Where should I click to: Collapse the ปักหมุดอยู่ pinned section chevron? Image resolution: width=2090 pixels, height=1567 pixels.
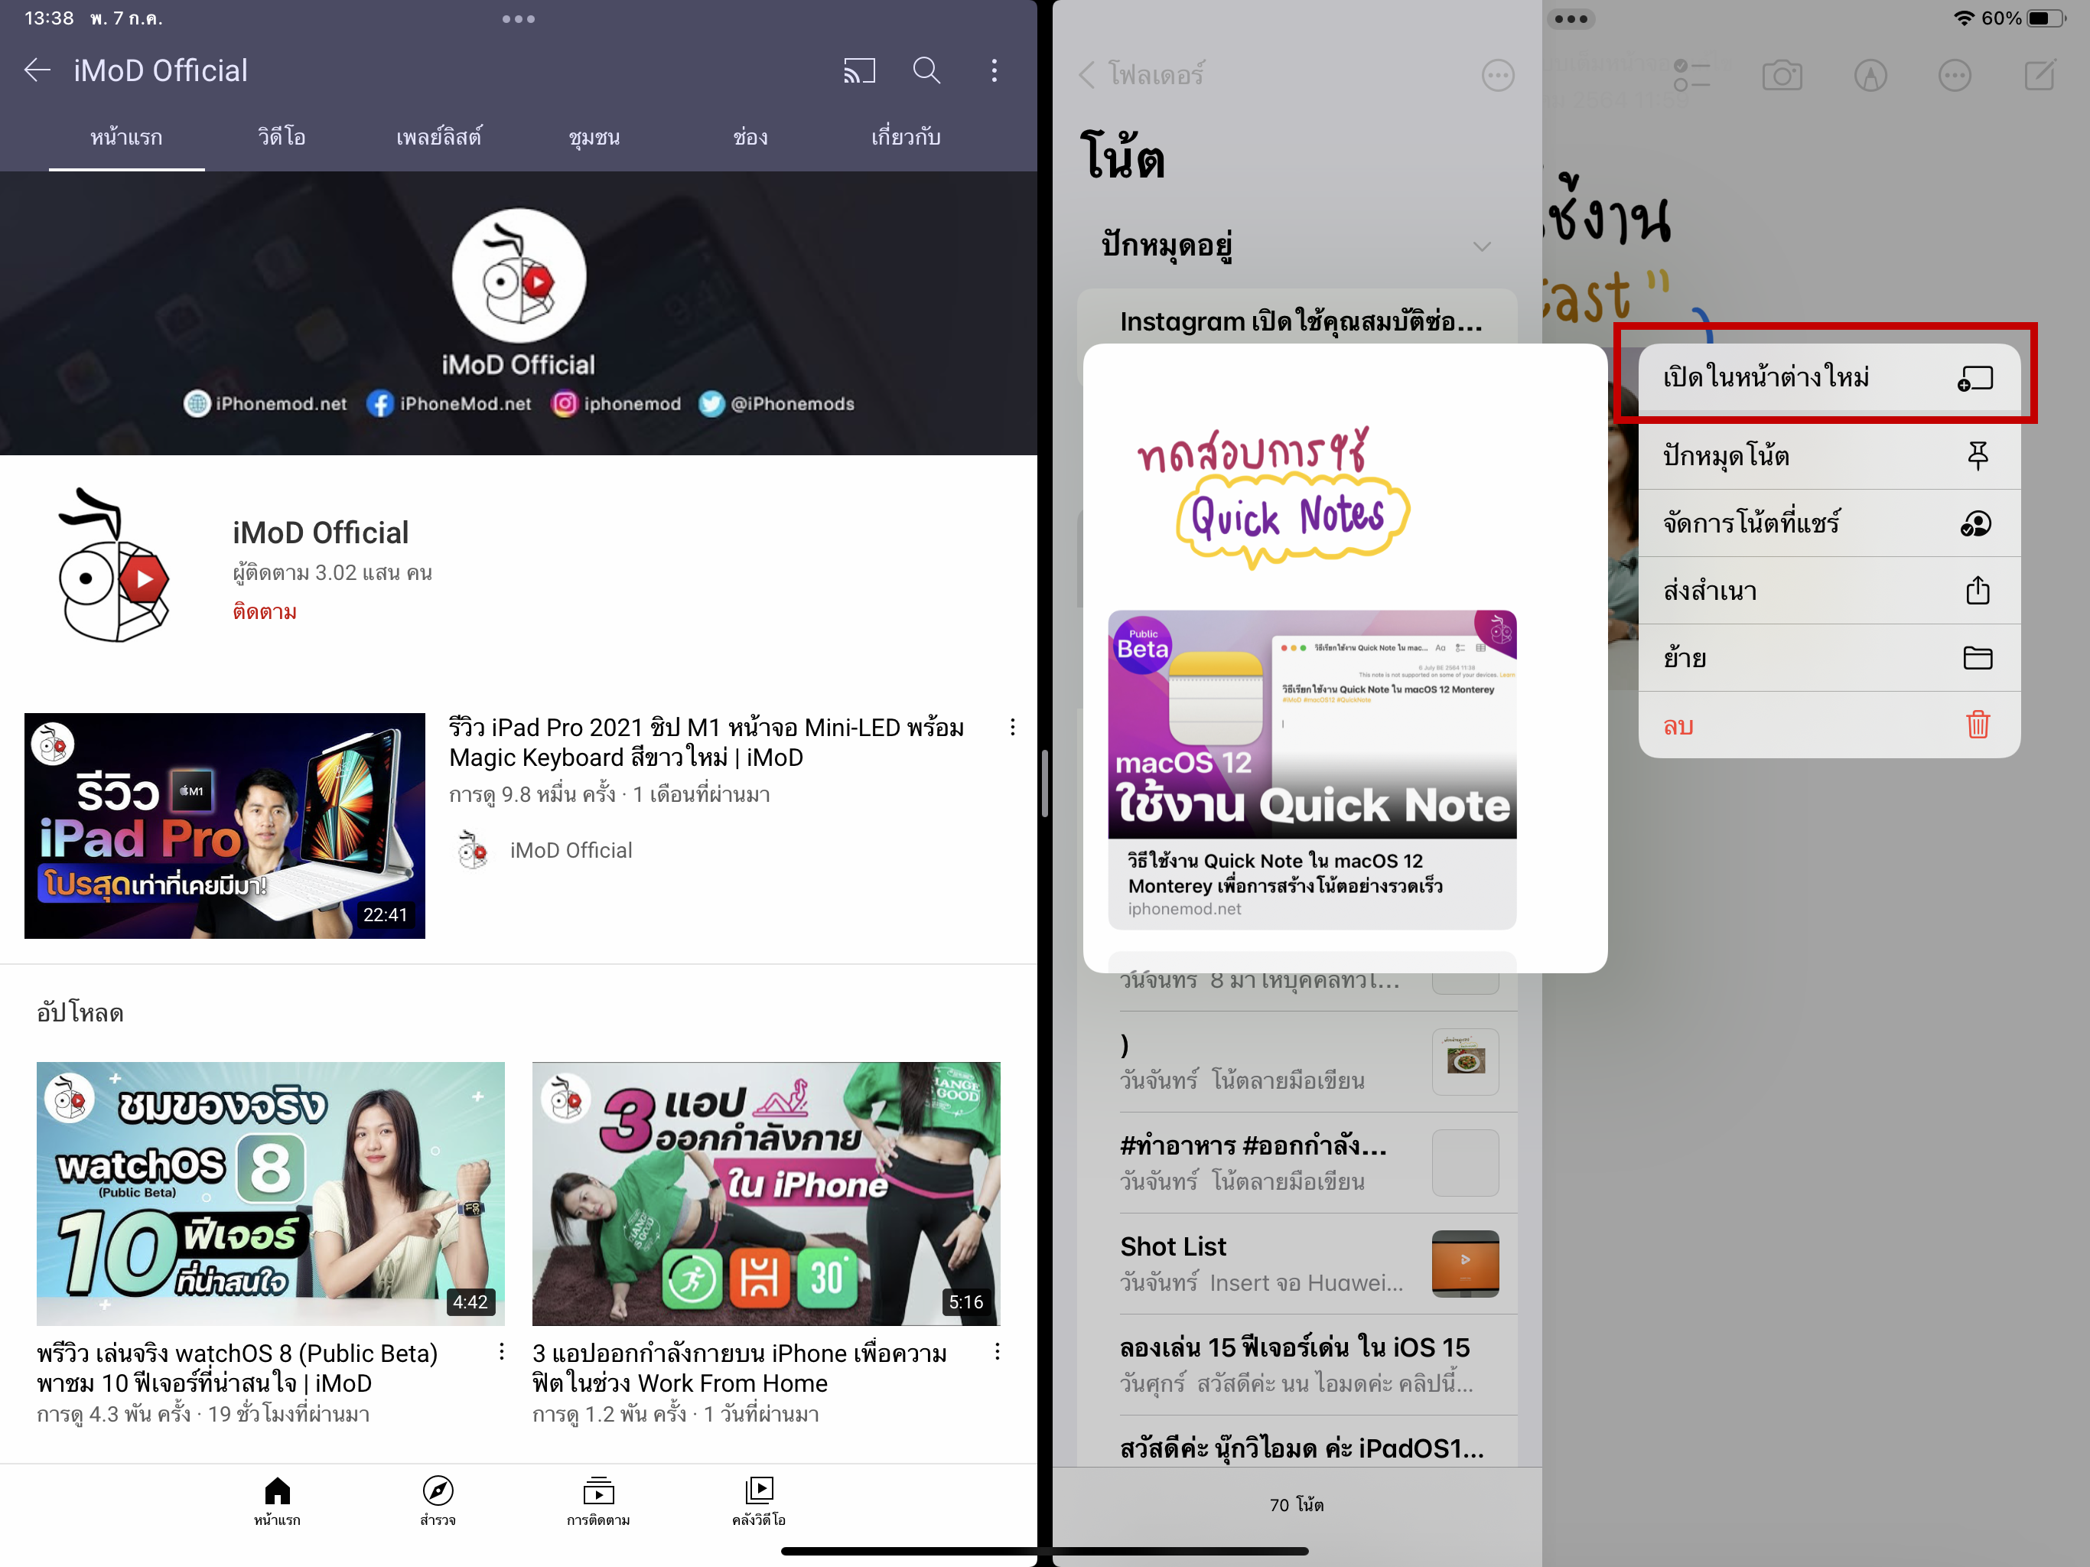[1482, 246]
